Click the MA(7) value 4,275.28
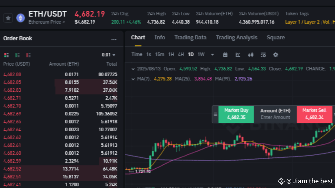Screen dimensions: 335x188 (x=163, y=79)
